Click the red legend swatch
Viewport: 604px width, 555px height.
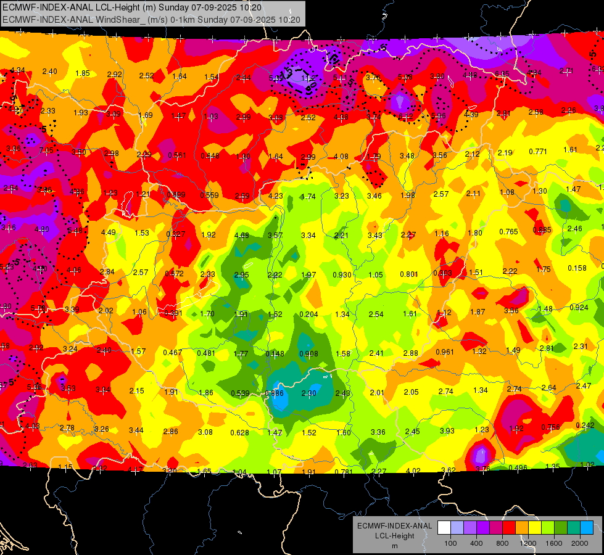pos(509,528)
